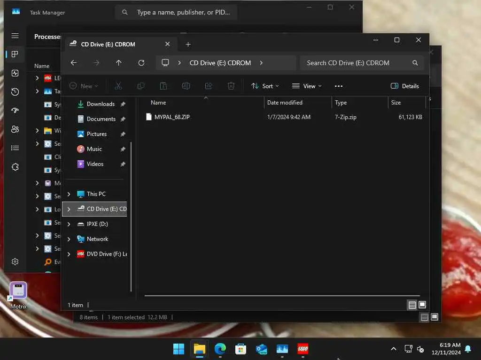Add a new File Explorer tab
Viewport: 481px width, 360px height.
[188, 45]
